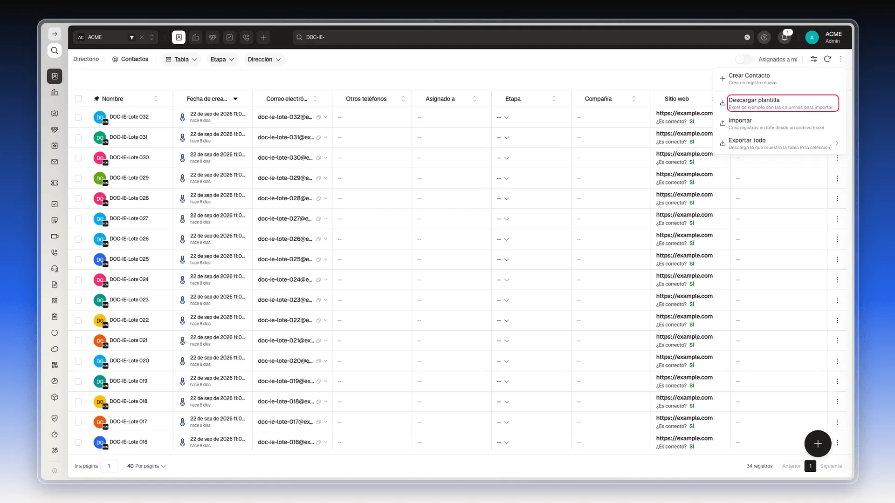The width and height of the screenshot is (895, 503).
Task: Choose Exportar todo from the menu
Action: (779, 143)
